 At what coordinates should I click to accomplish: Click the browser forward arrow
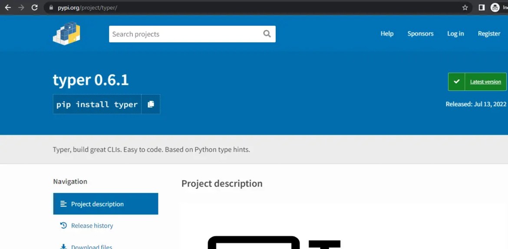21,7
